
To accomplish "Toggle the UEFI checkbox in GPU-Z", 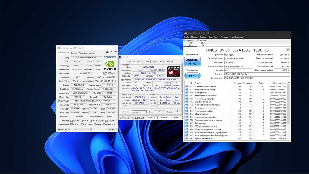I will coord(110,73).
